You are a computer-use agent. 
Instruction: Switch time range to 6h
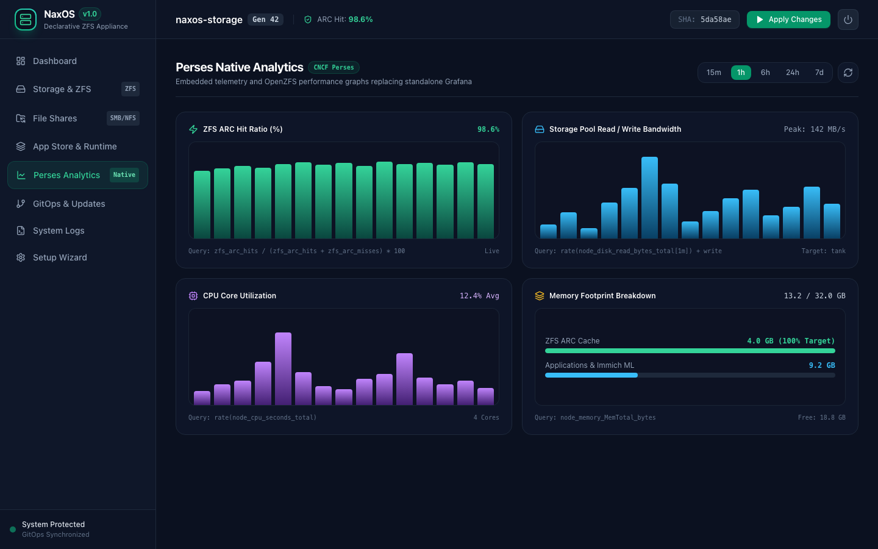765,73
